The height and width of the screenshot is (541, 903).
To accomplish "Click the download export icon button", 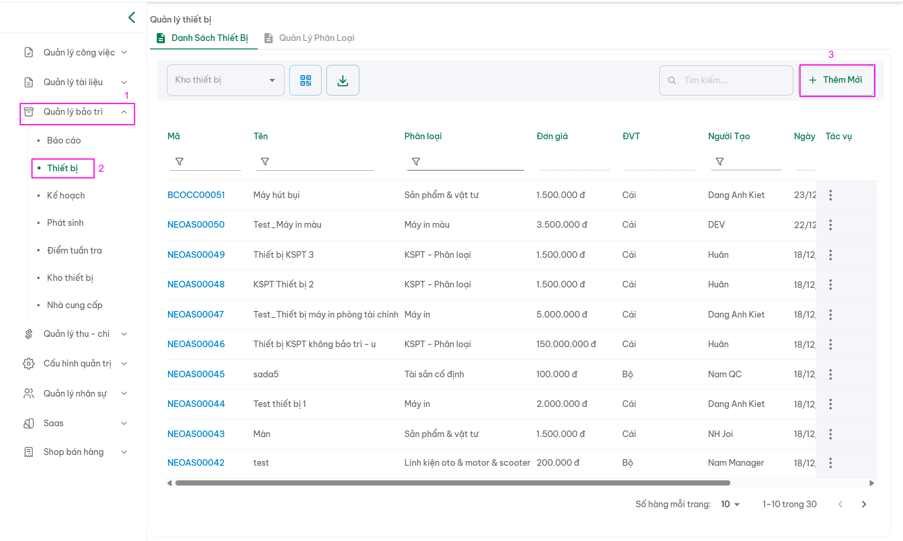I will [x=342, y=80].
